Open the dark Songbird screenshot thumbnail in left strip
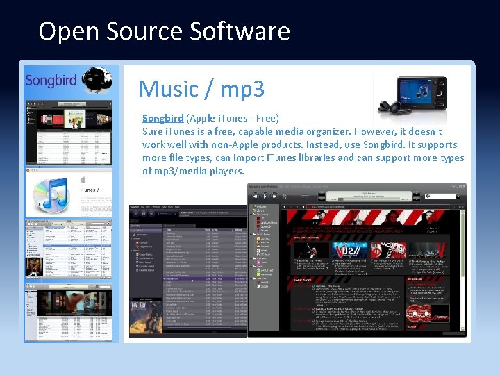 (69, 133)
